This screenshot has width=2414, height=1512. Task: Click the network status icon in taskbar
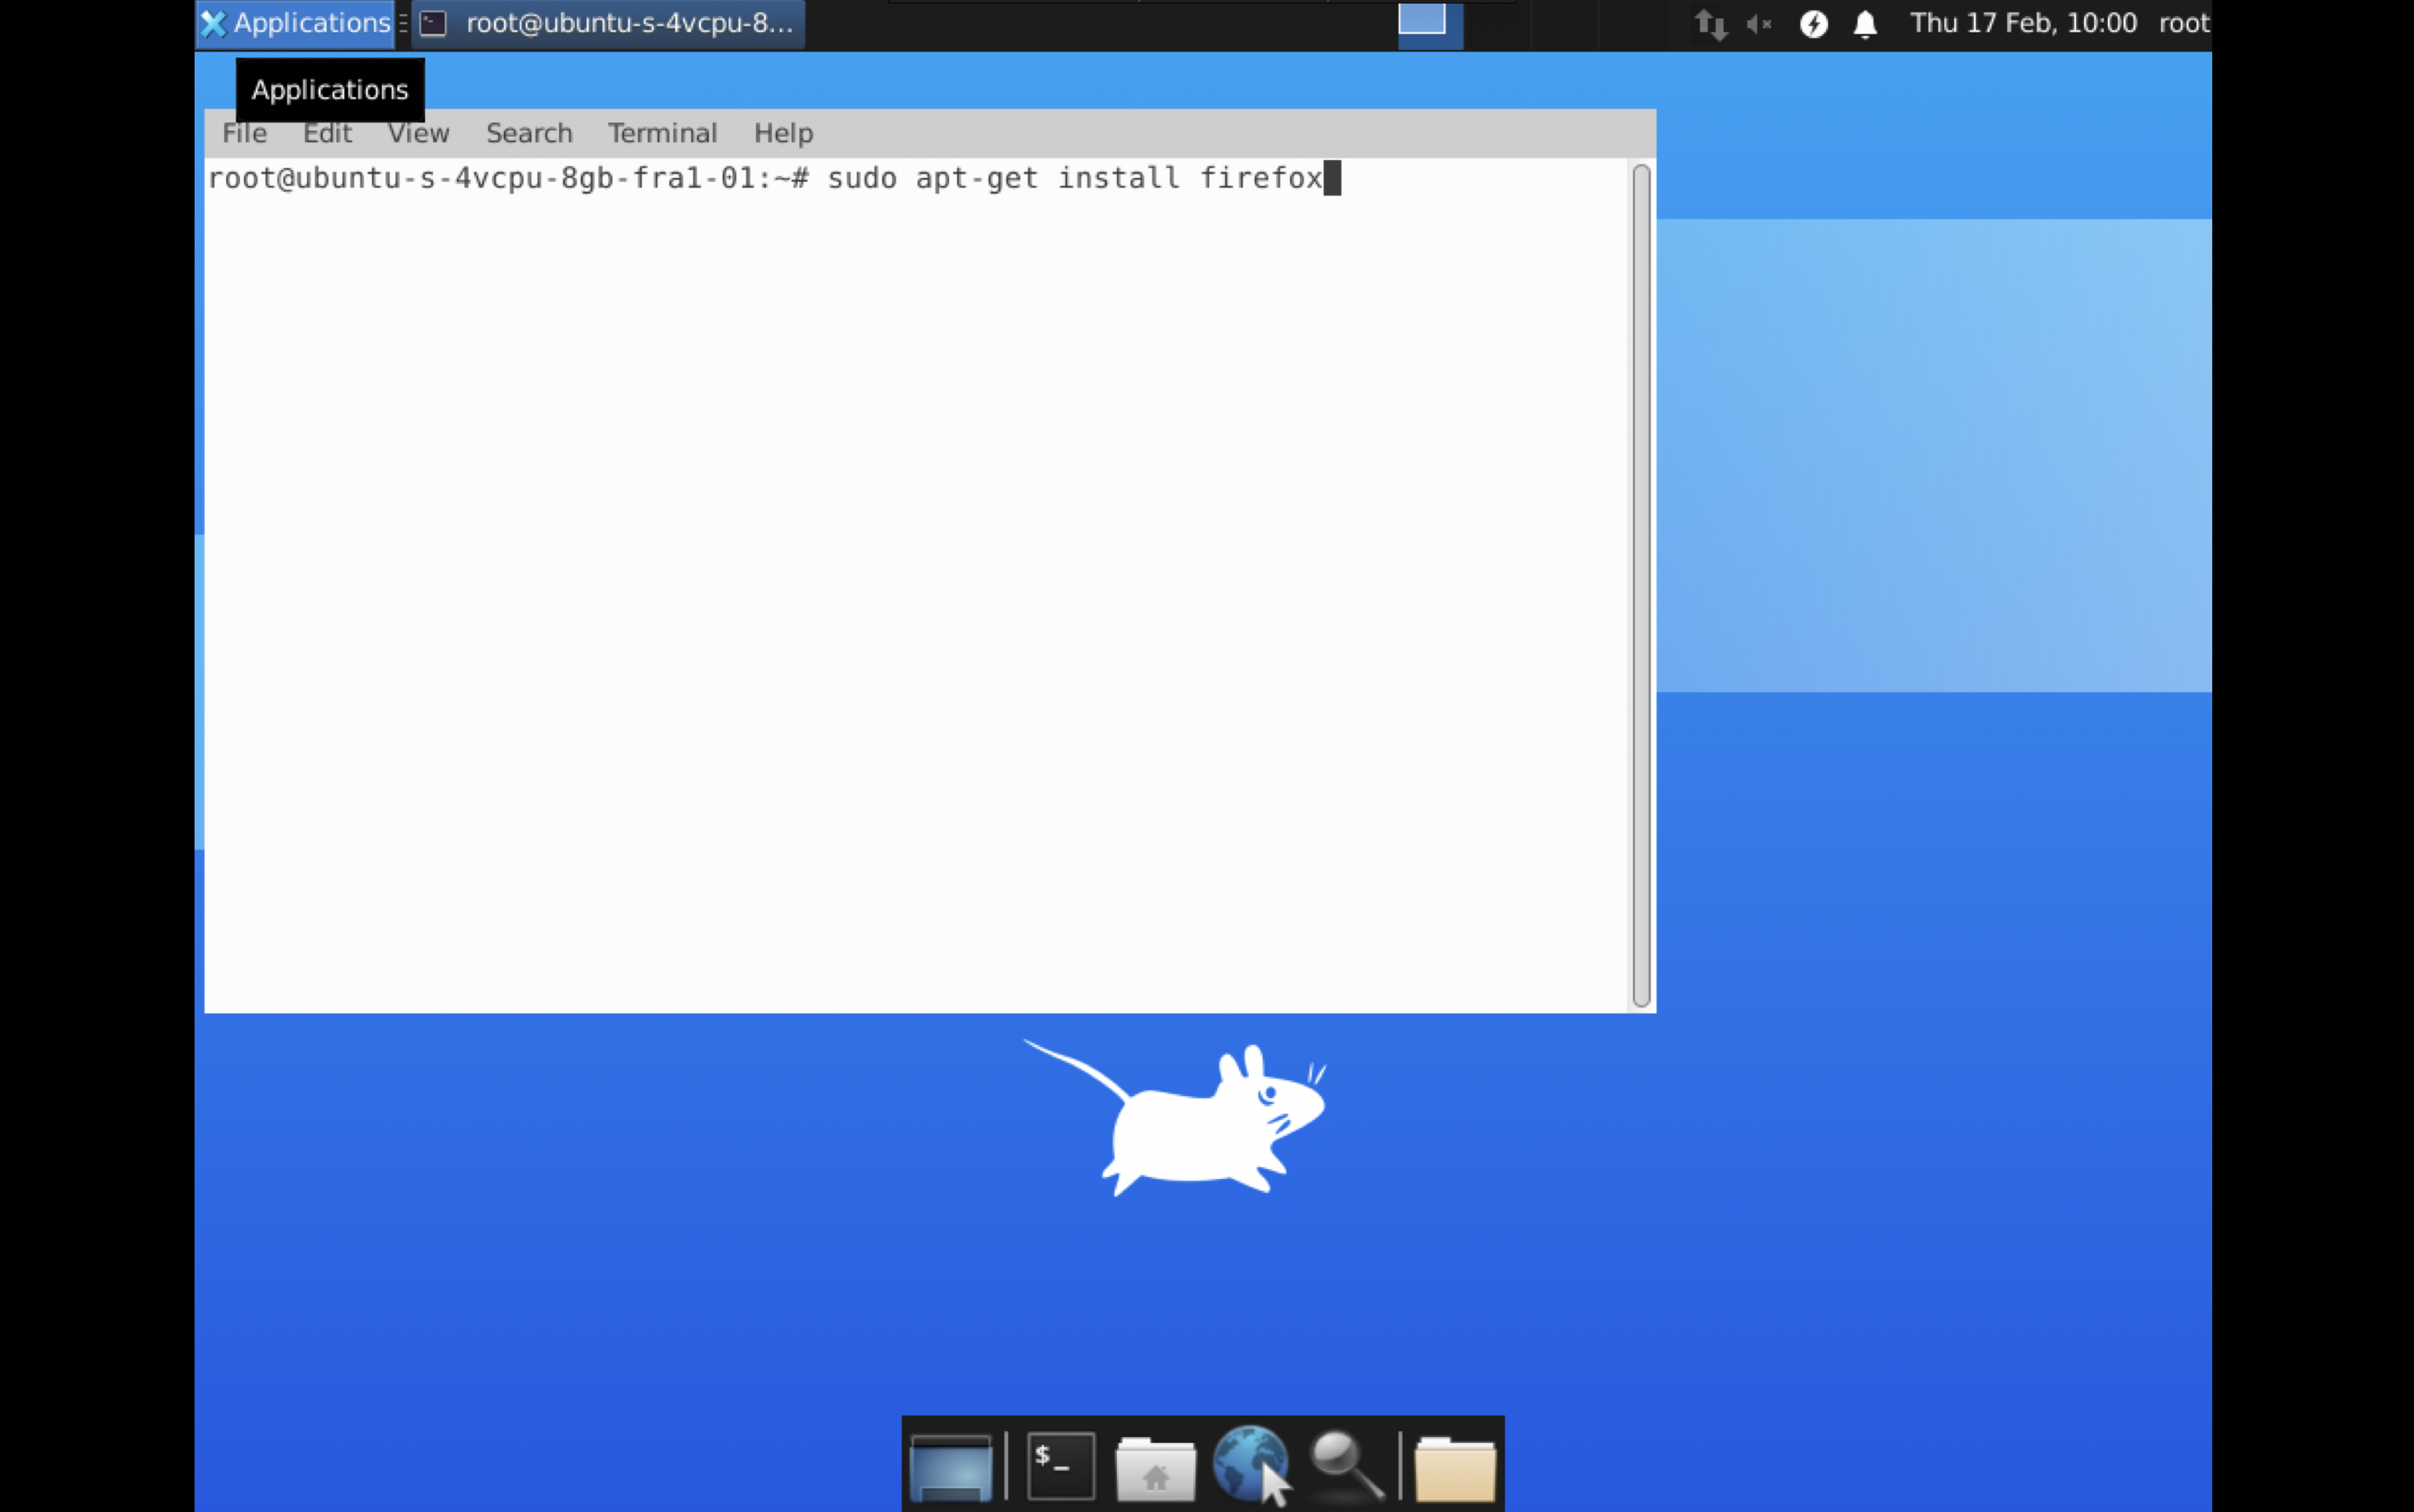(x=1707, y=22)
